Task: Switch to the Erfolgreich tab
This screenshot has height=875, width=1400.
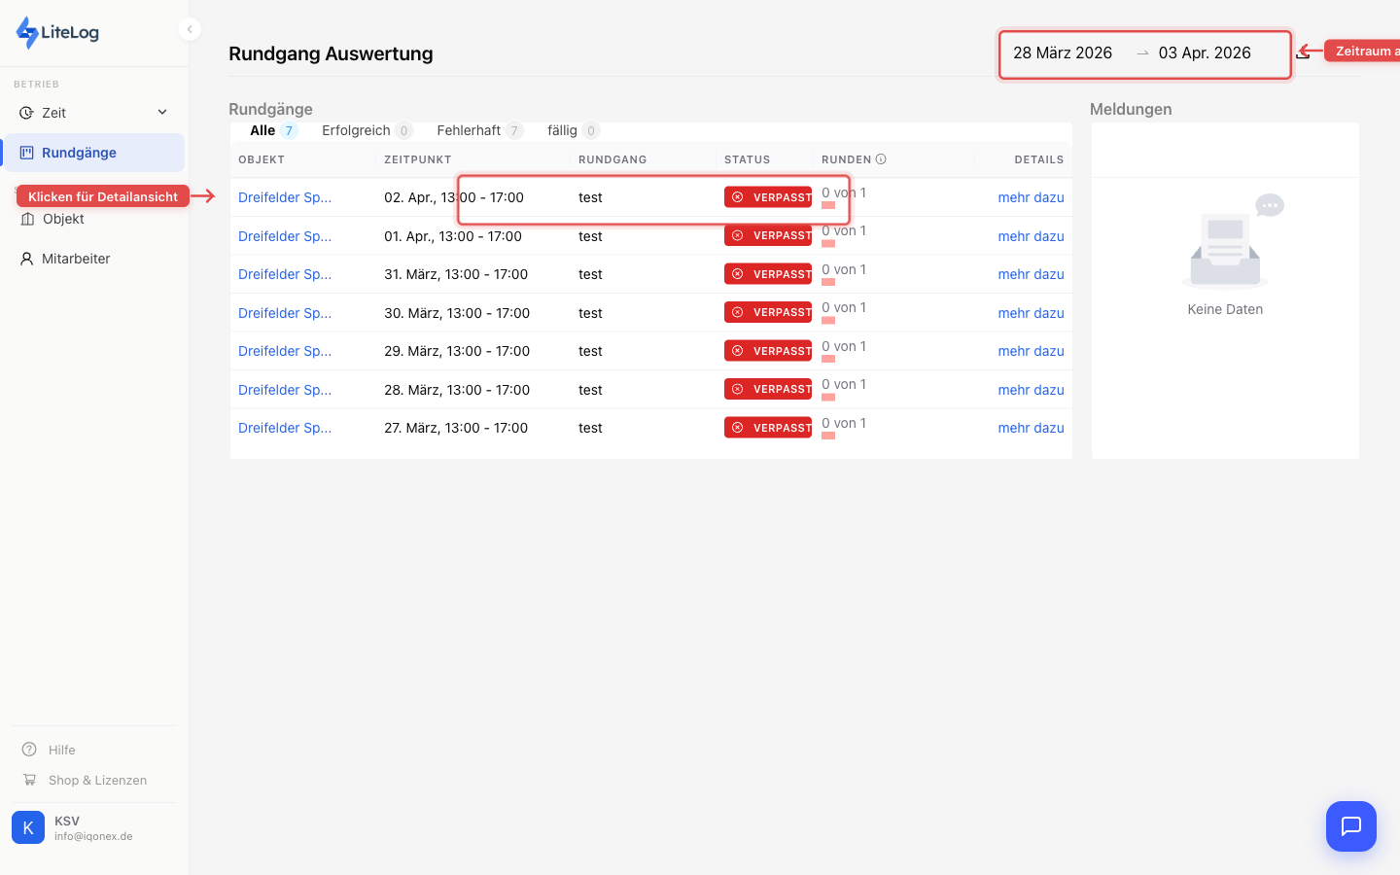Action: (x=356, y=130)
